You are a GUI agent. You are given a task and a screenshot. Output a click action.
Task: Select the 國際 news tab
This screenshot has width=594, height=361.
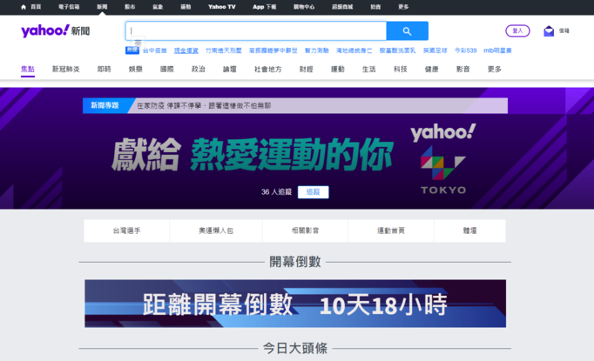tap(167, 70)
